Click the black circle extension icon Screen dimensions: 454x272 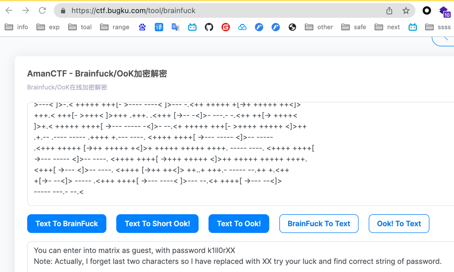coord(427,11)
